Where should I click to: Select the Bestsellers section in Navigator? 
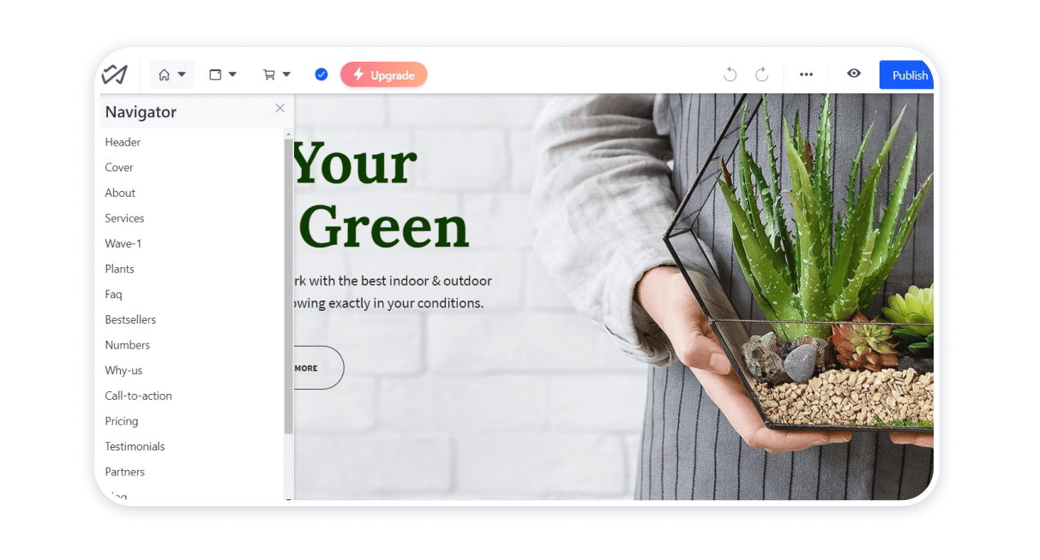point(130,319)
